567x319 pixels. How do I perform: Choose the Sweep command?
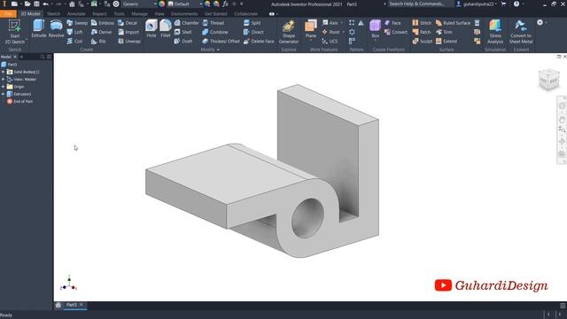pyautogui.click(x=77, y=23)
